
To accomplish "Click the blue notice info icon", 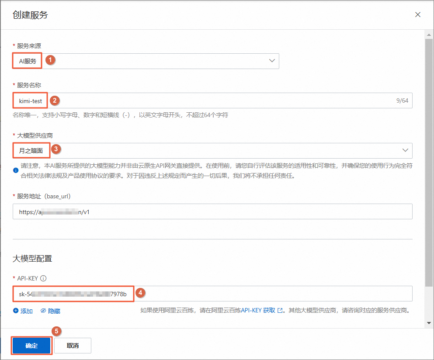I will 16,170.
